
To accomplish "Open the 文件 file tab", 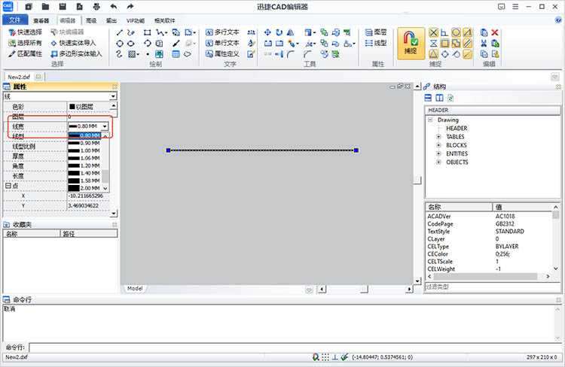I will [14, 20].
